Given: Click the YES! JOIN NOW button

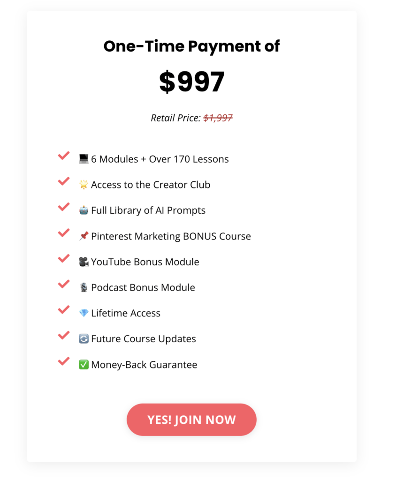Looking at the screenshot, I should click(191, 420).
